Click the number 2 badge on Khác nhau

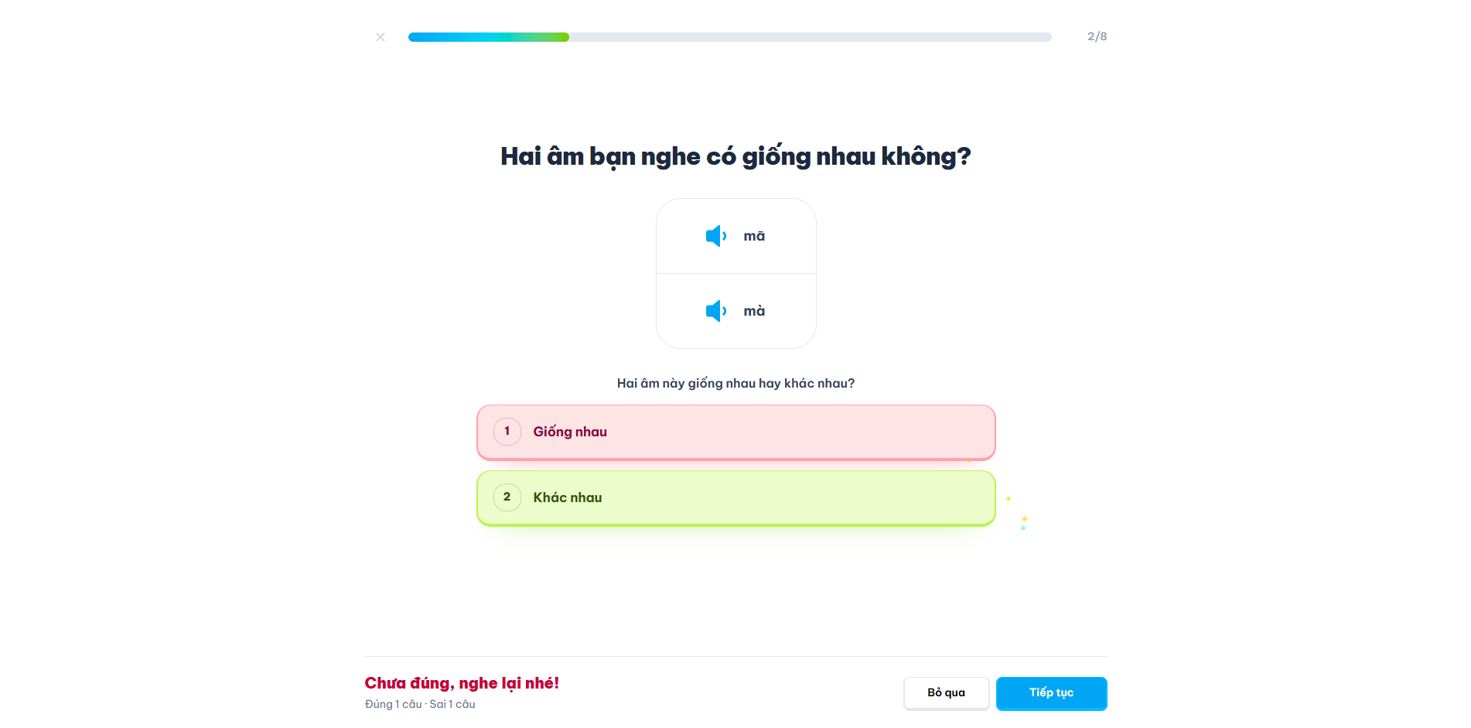coord(507,497)
